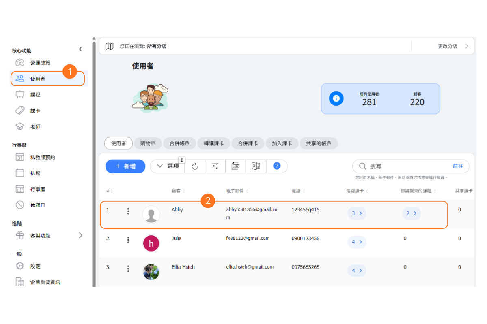Expand the 客製功能 submenu
487x324 pixels.
pos(80,235)
